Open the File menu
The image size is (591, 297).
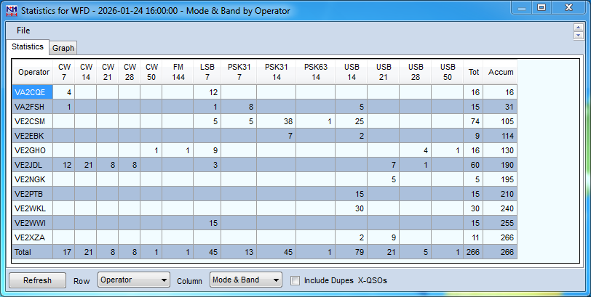[x=23, y=30]
